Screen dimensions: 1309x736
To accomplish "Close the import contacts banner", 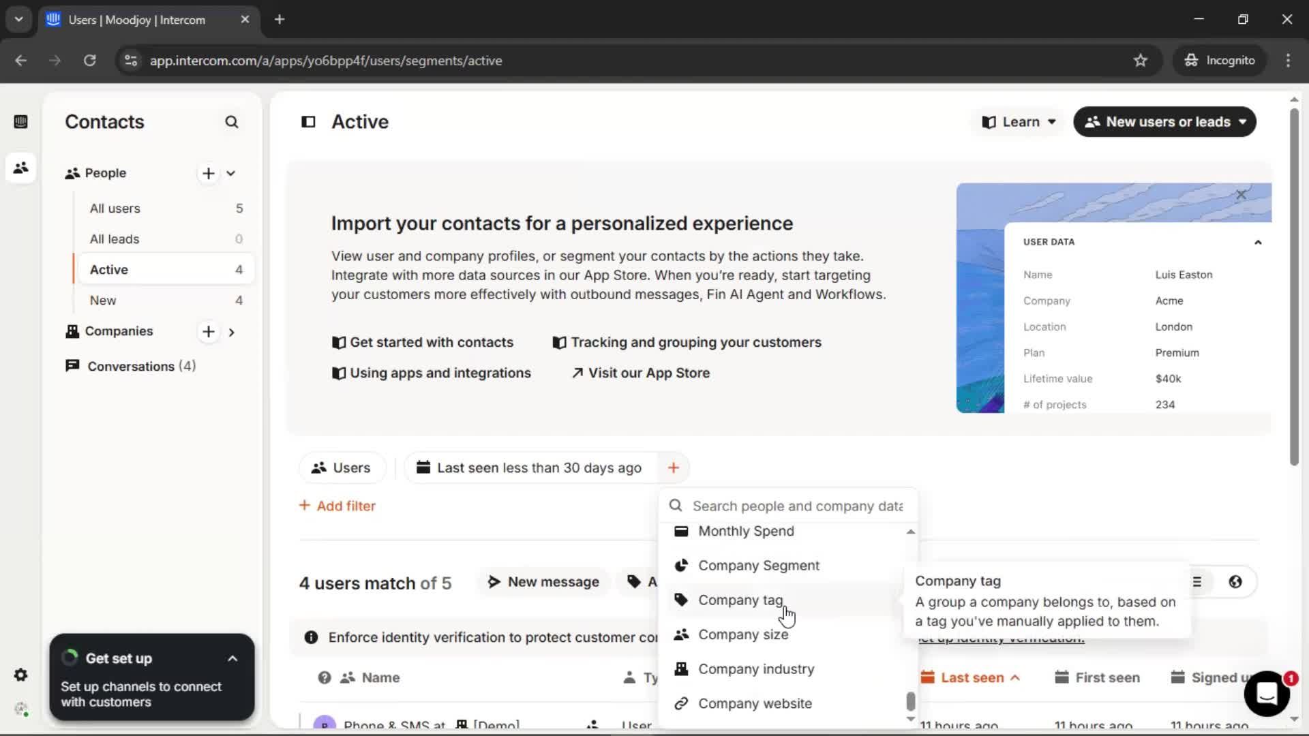I will (1241, 195).
